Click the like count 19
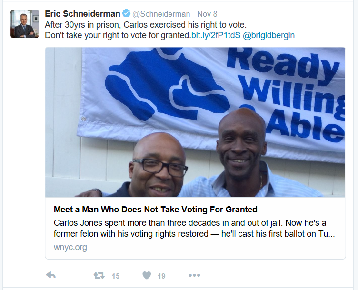This screenshot has width=358, height=290. [x=161, y=276]
